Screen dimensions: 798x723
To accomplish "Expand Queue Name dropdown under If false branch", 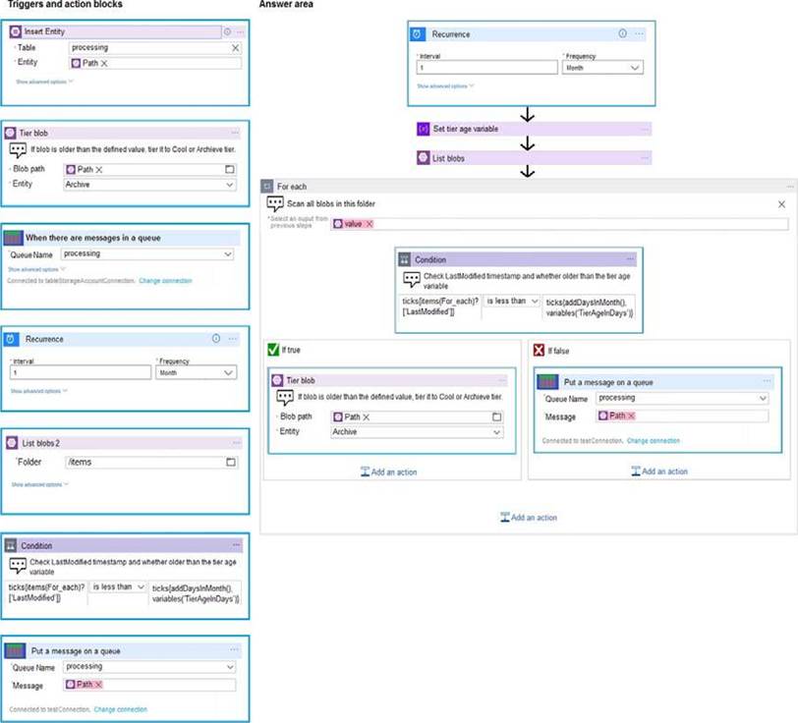I will point(762,398).
